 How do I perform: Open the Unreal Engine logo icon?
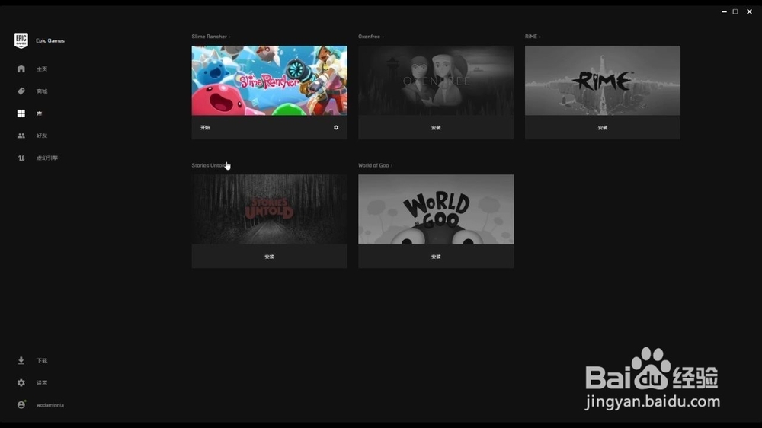(21, 158)
